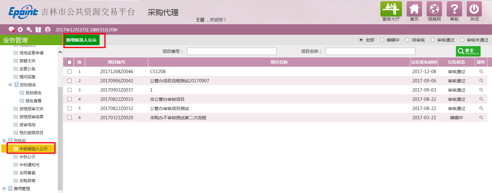The width and height of the screenshot is (492, 193).
Task: Open the 服务大厅 service hall icon
Action: pyautogui.click(x=391, y=9)
